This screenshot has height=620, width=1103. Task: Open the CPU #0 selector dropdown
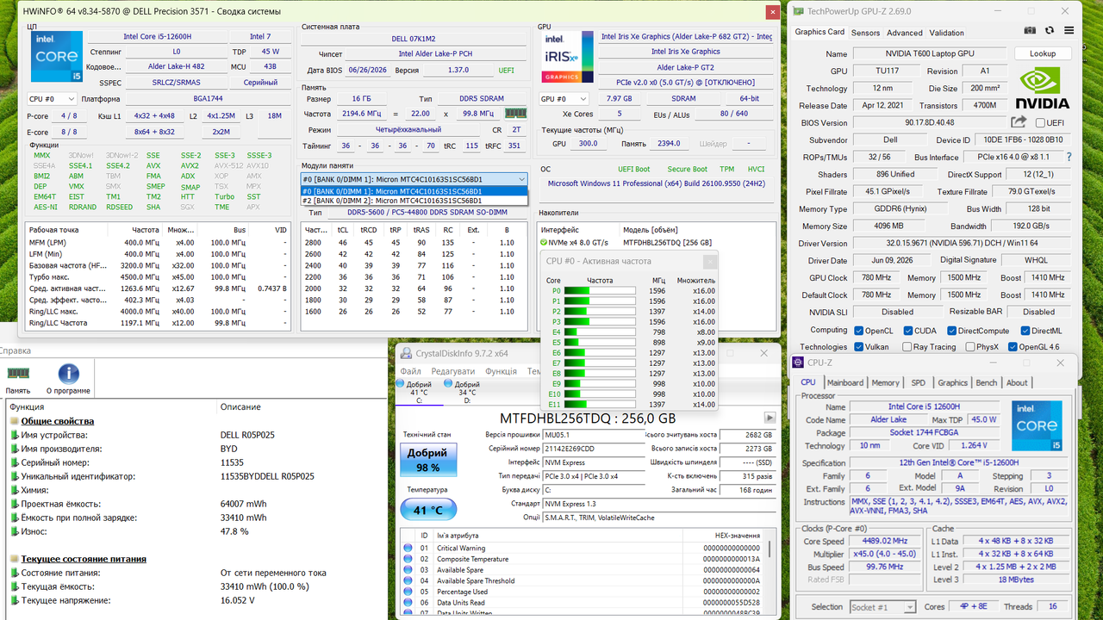[52, 99]
